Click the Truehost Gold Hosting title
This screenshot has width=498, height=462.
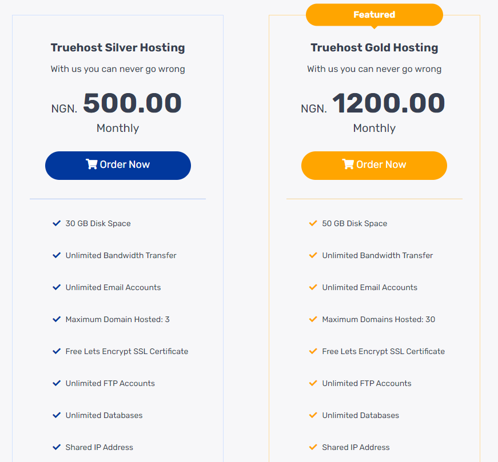tap(374, 48)
